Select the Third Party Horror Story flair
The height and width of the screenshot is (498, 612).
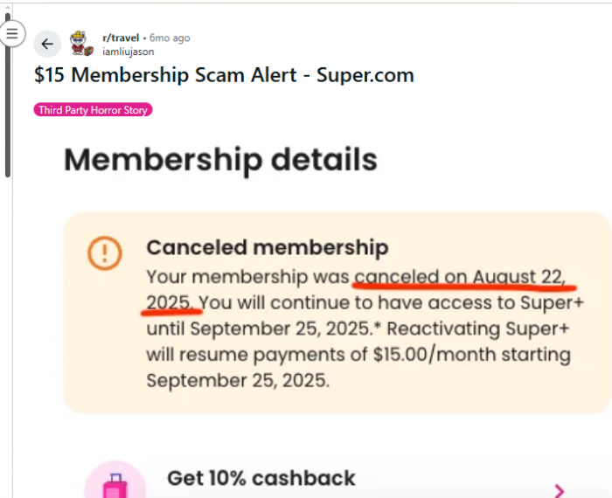coord(93,110)
